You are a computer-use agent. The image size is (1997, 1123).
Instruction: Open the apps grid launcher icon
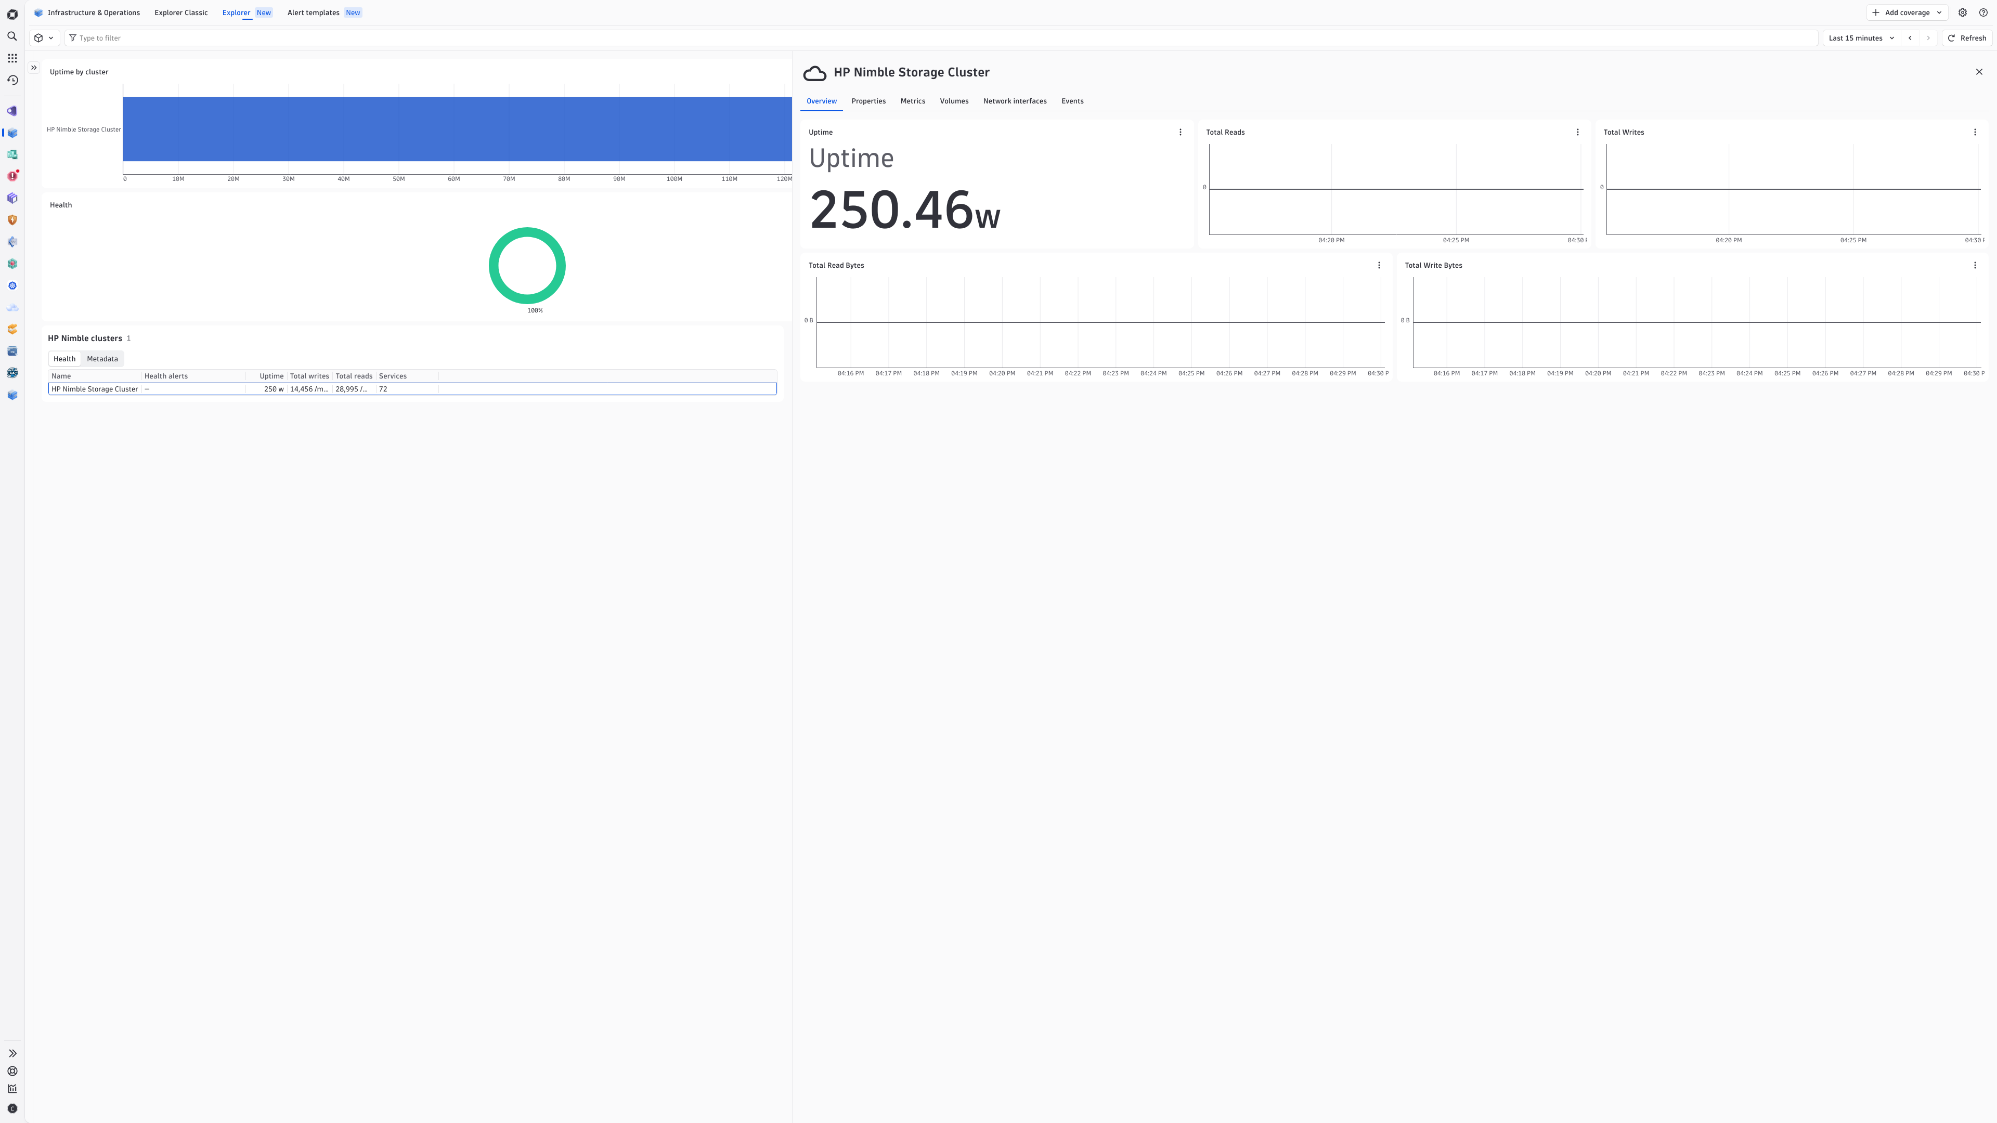tap(12, 58)
